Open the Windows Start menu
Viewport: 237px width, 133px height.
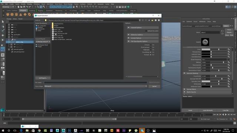[3, 130]
